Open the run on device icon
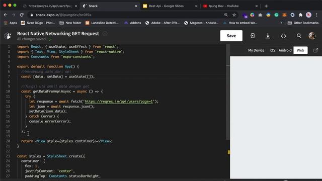This screenshot has height=181, width=322. click(253, 36)
